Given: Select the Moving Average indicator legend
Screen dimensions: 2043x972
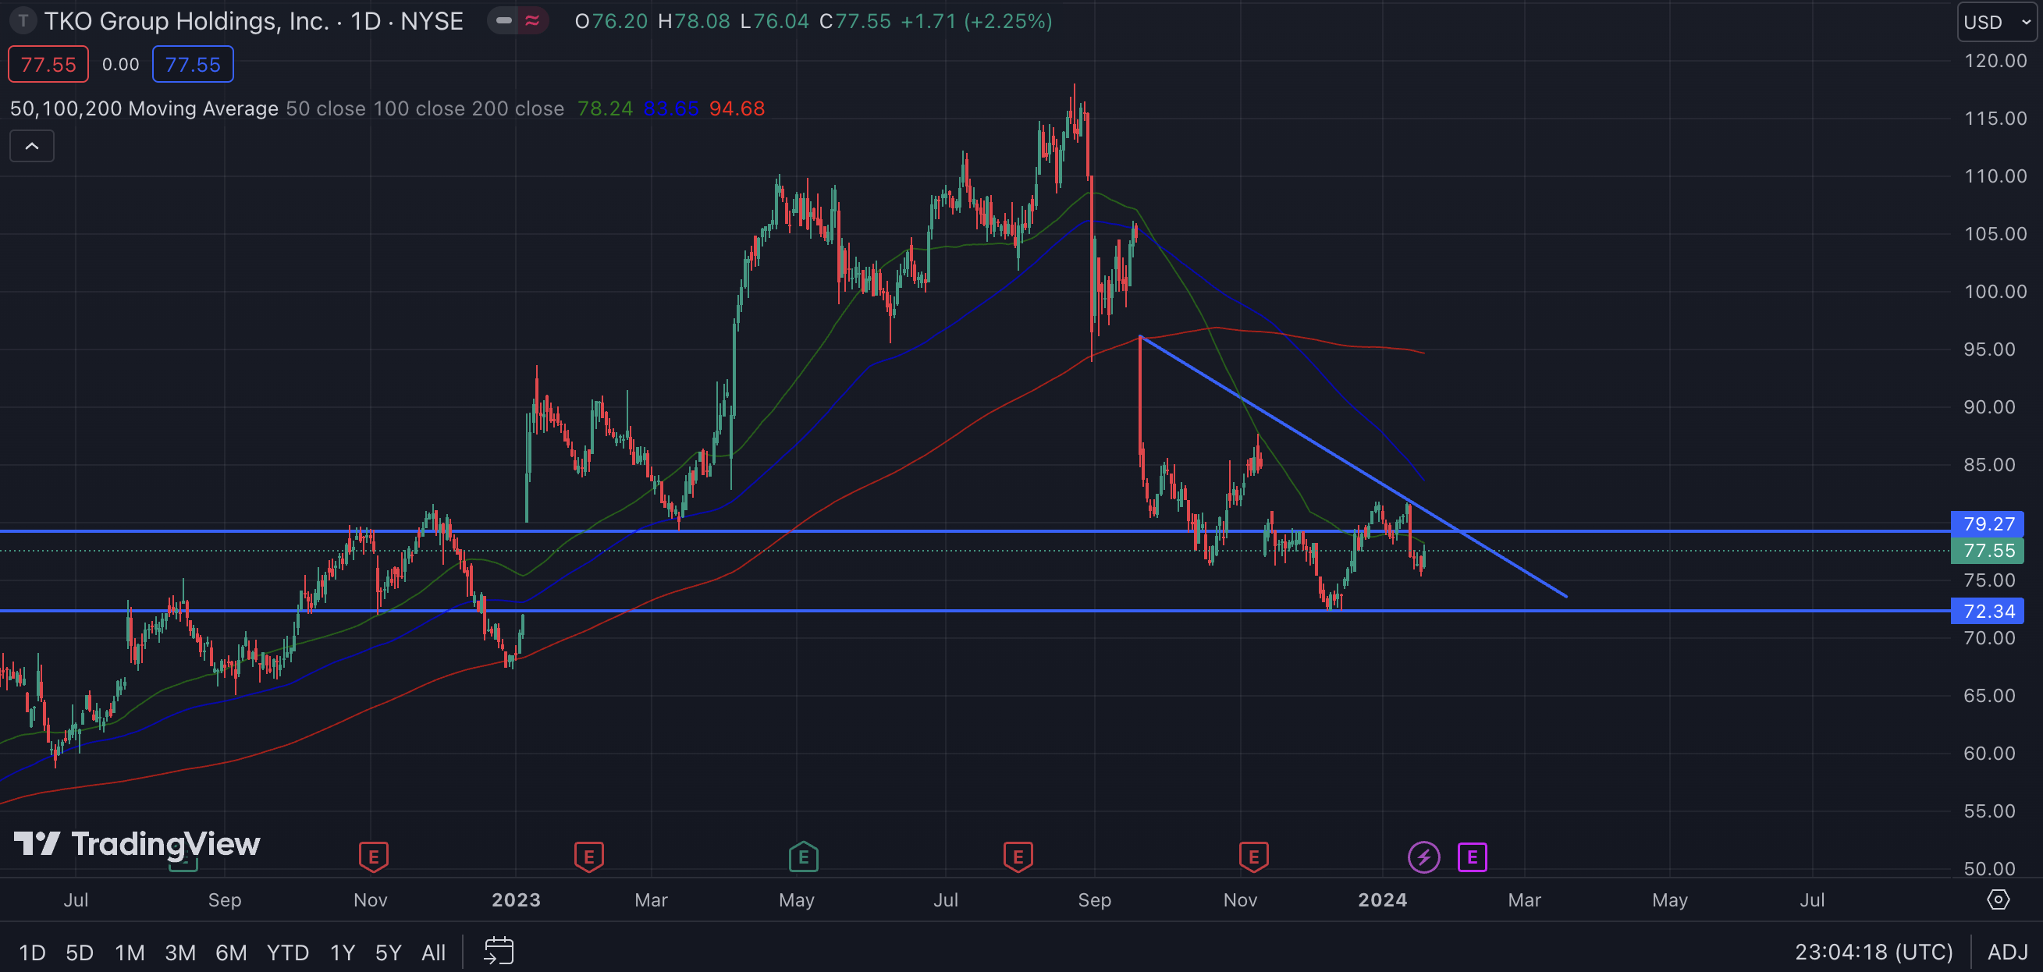Looking at the screenshot, I should (x=144, y=108).
